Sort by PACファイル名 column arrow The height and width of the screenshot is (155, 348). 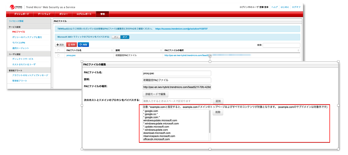coord(112,50)
